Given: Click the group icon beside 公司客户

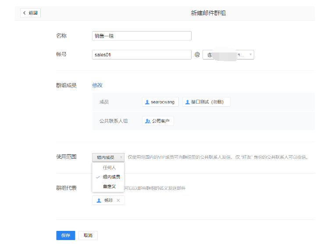Looking at the screenshot, I should [148, 121].
